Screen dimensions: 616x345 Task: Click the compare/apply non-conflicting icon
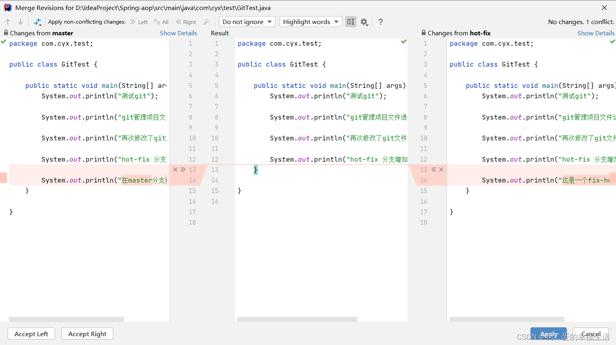[x=37, y=22]
